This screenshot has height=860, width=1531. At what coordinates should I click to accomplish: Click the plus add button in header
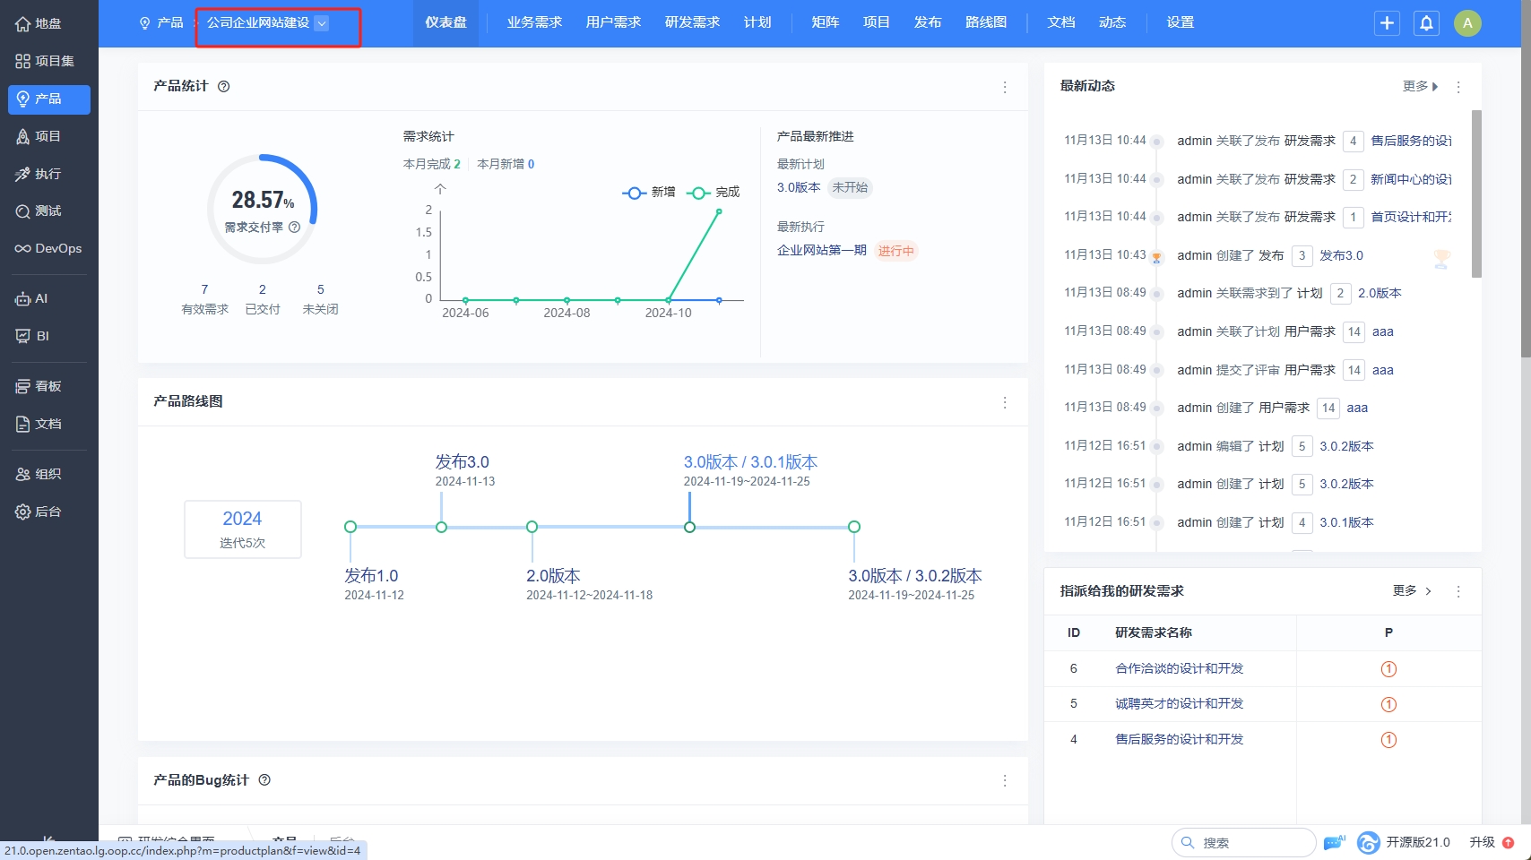pos(1387,23)
